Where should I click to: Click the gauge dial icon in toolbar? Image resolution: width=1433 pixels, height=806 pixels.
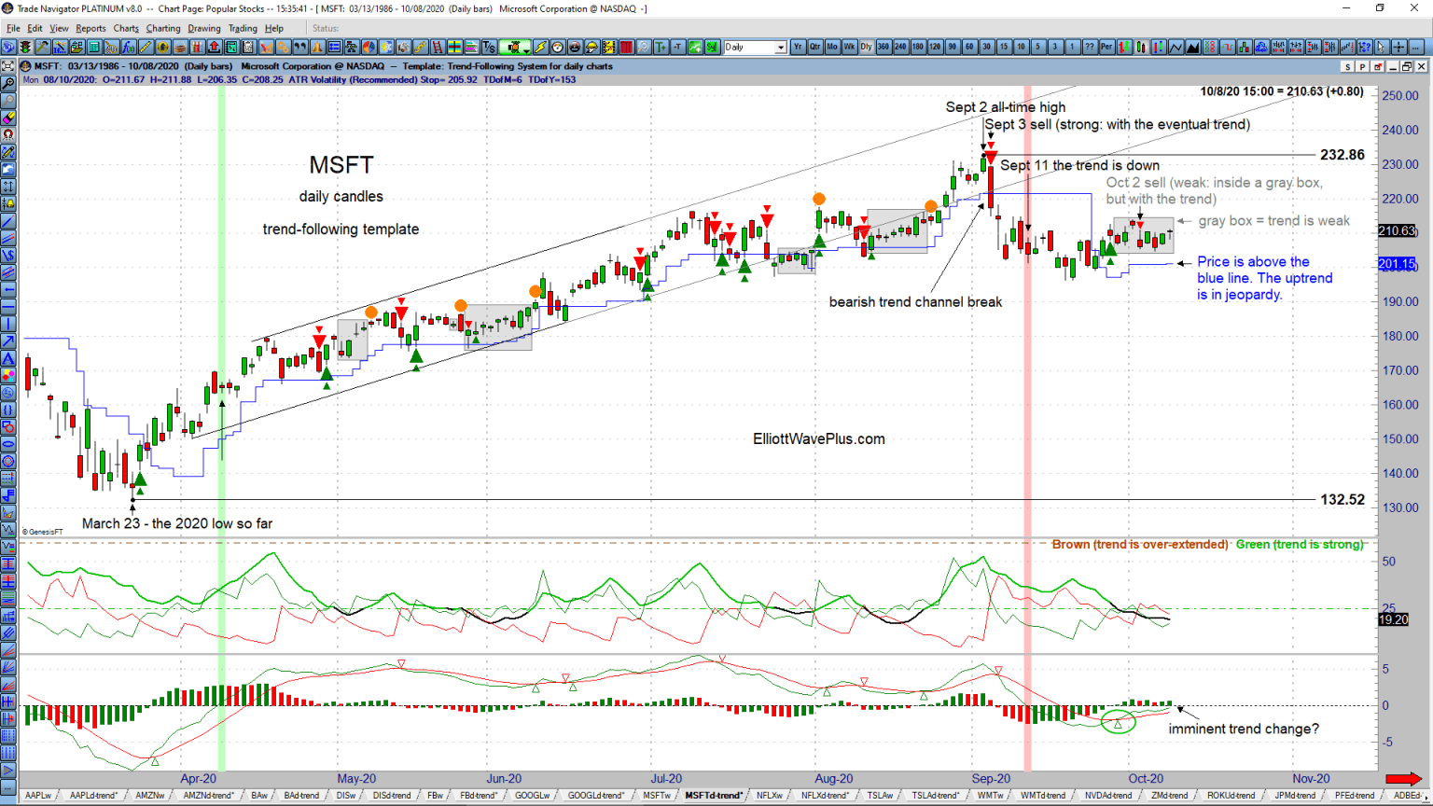pyautogui.click(x=557, y=47)
